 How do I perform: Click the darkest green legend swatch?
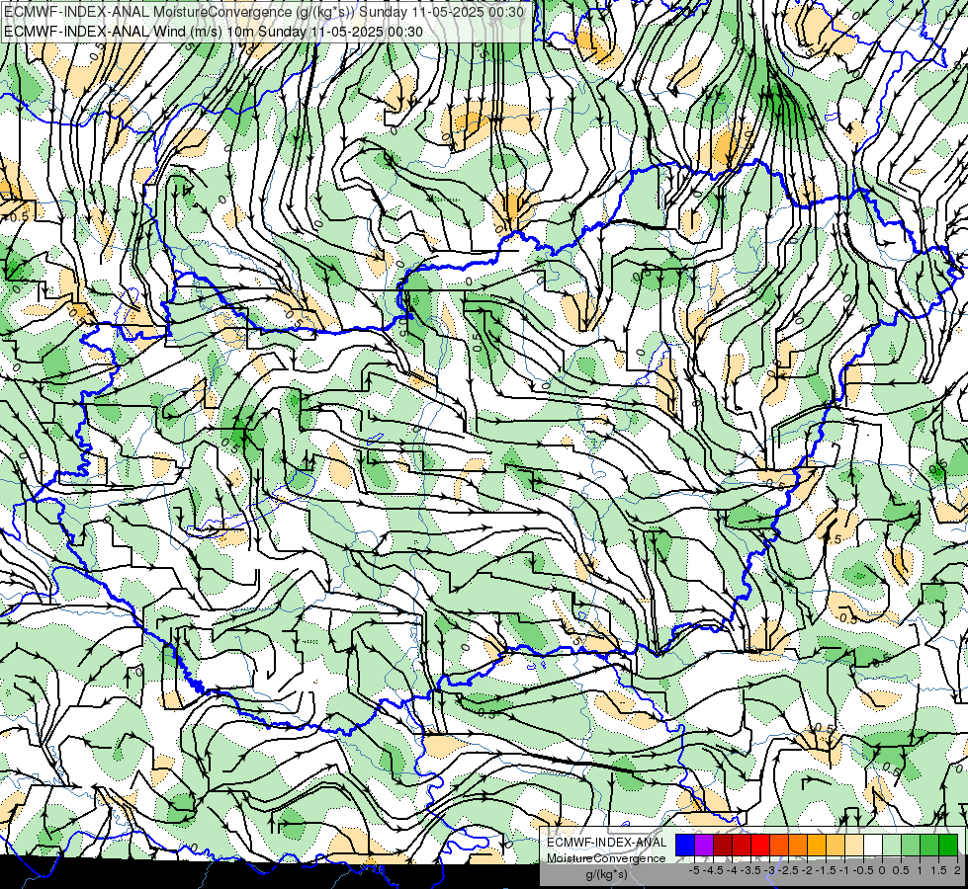click(948, 845)
